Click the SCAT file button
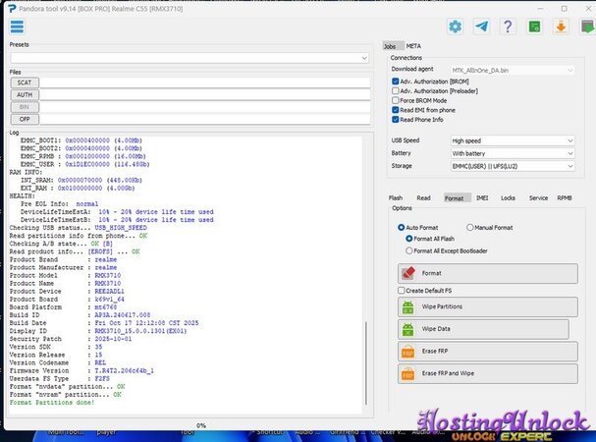The image size is (596, 442). coord(25,83)
